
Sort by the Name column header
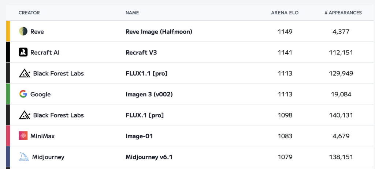(x=132, y=13)
